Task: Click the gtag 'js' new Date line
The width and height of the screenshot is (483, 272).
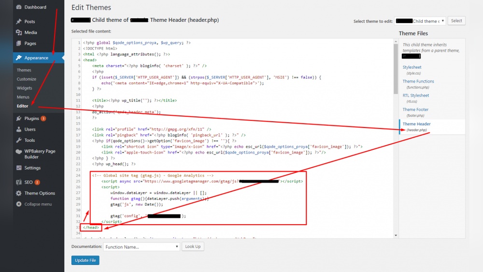Action: [x=137, y=204]
